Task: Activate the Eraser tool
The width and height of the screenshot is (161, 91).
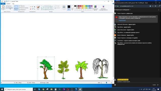Action: point(30,9)
